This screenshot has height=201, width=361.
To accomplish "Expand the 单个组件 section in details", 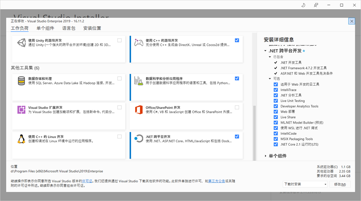I will click(x=265, y=156).
